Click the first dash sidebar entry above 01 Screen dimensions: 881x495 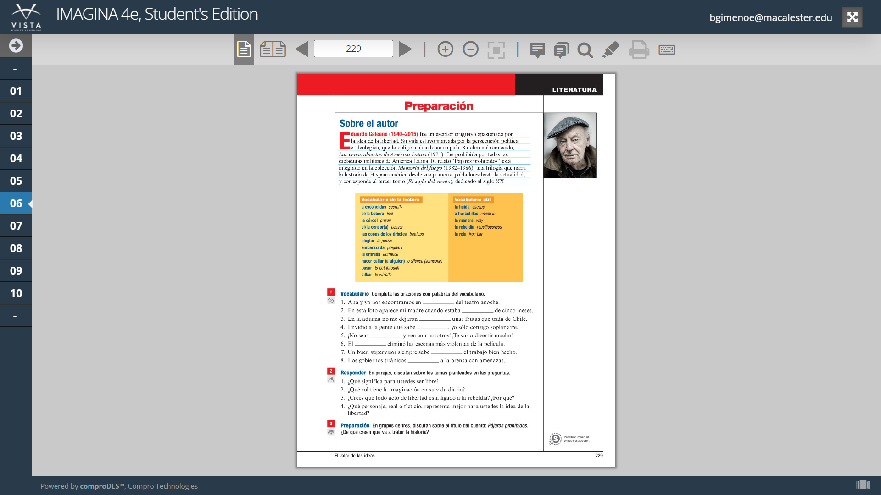click(16, 69)
